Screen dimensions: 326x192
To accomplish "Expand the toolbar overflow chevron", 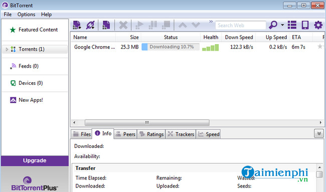I will point(211,22).
